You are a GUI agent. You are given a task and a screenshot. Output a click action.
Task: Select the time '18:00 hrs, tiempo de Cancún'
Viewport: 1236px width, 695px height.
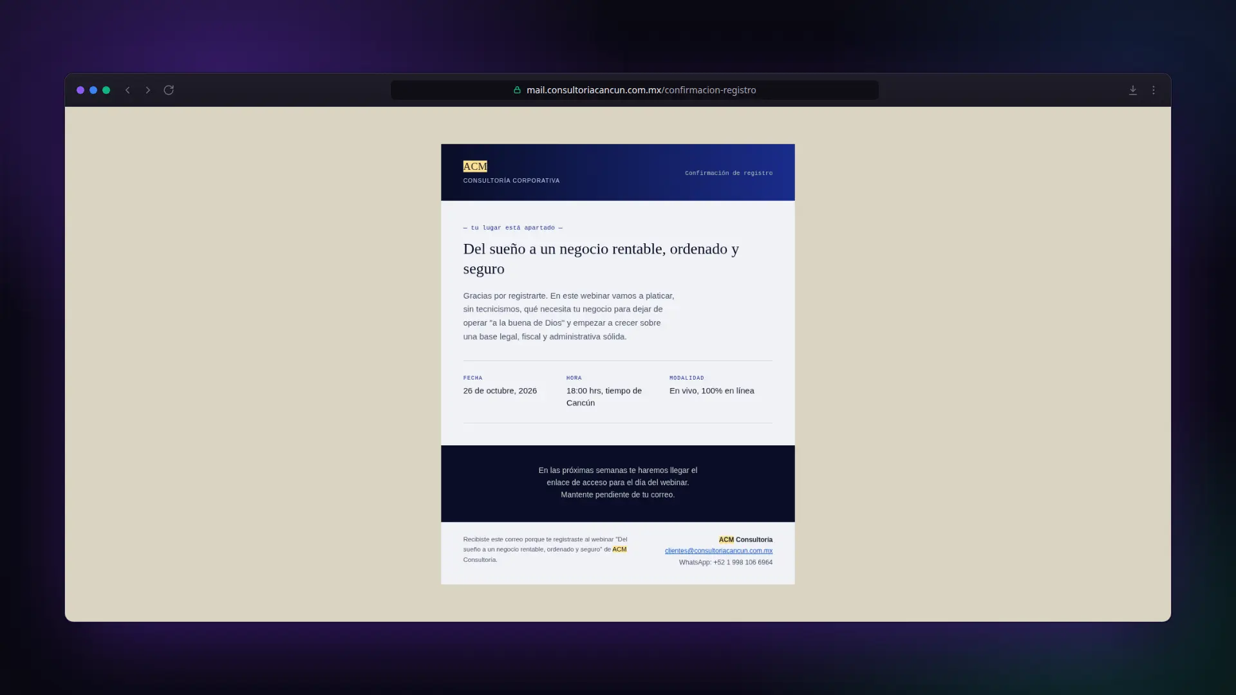[x=604, y=396]
